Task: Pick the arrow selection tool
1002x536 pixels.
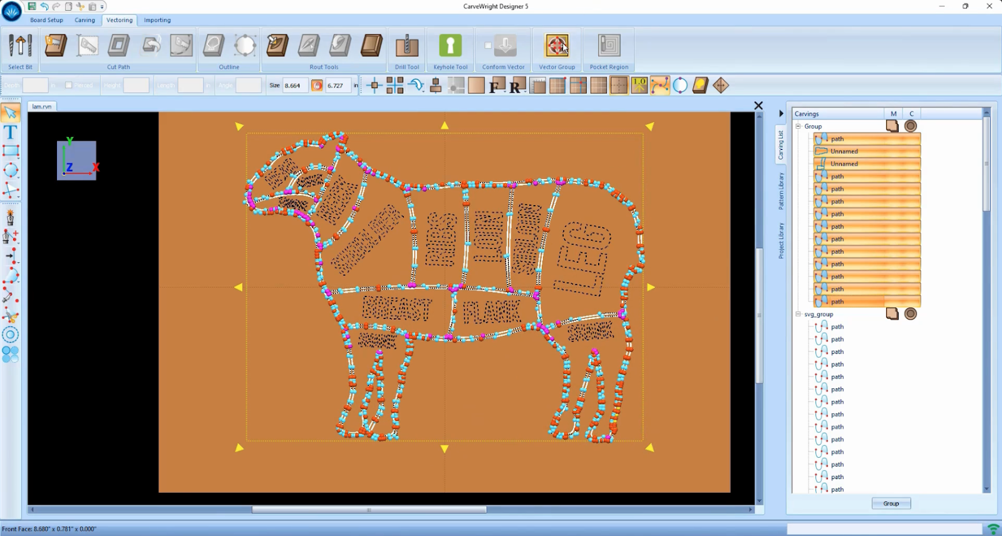Action: point(11,113)
